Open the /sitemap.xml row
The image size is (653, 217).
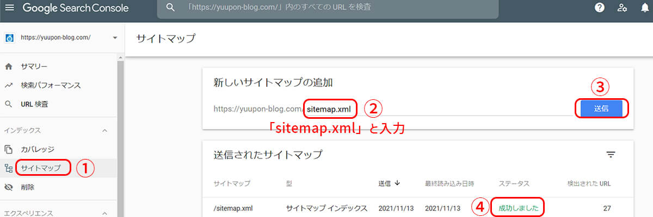click(418, 208)
